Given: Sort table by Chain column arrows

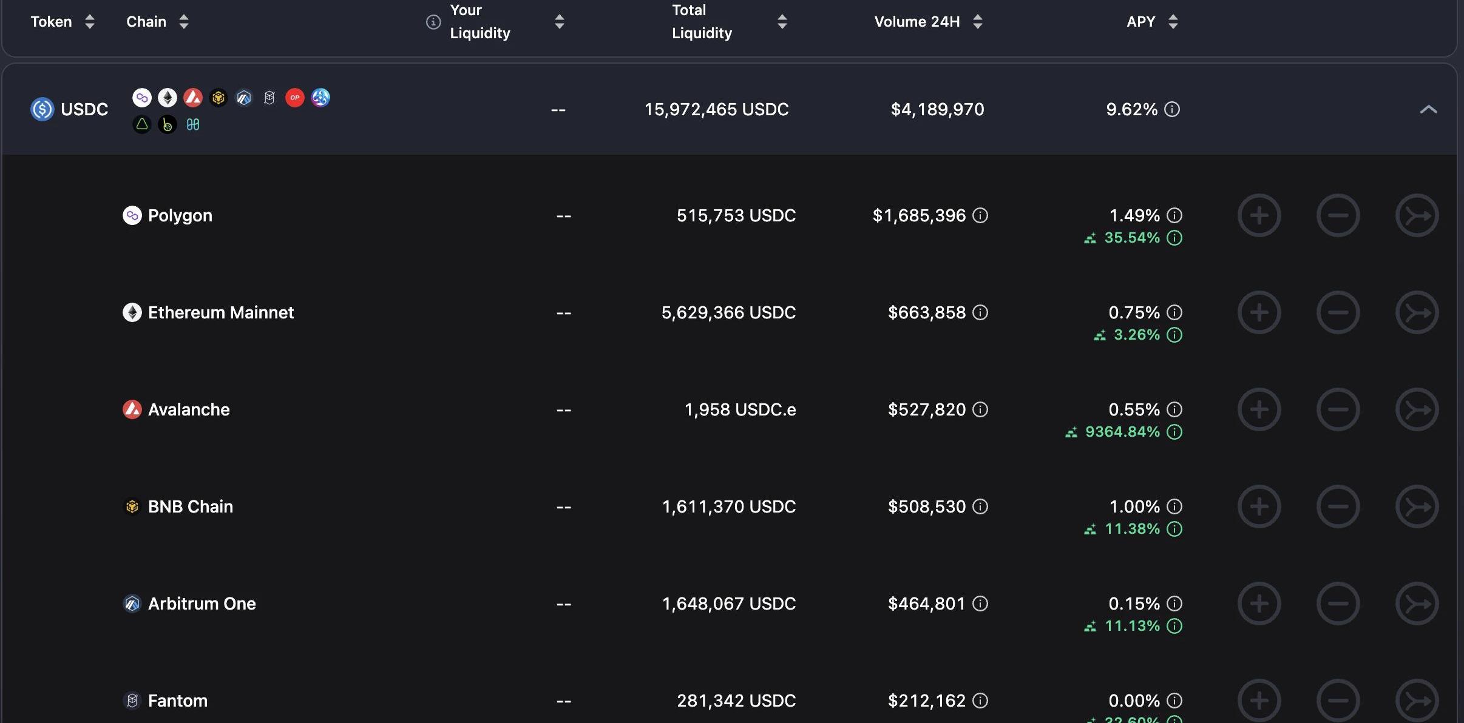Looking at the screenshot, I should click(184, 22).
